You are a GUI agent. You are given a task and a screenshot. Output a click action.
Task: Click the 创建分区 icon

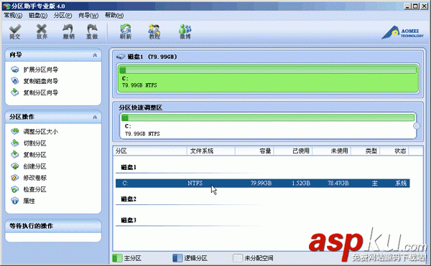15,166
